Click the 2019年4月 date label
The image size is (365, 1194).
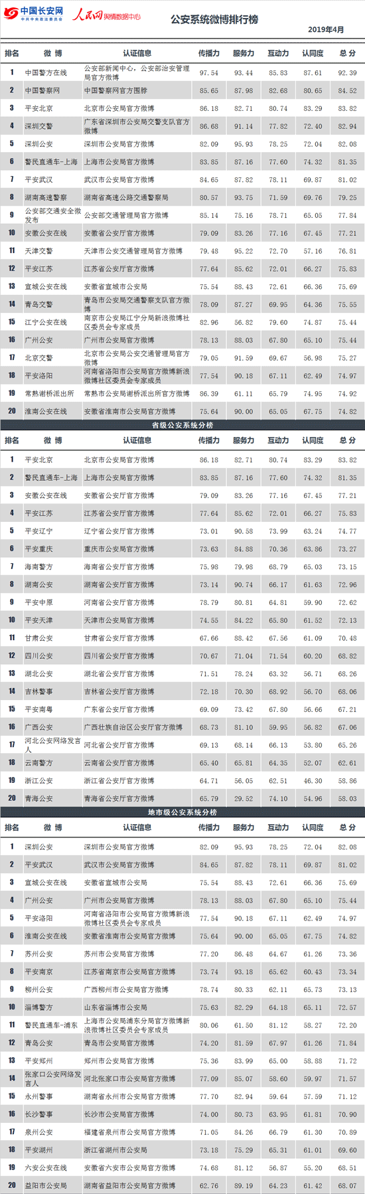coord(326,30)
